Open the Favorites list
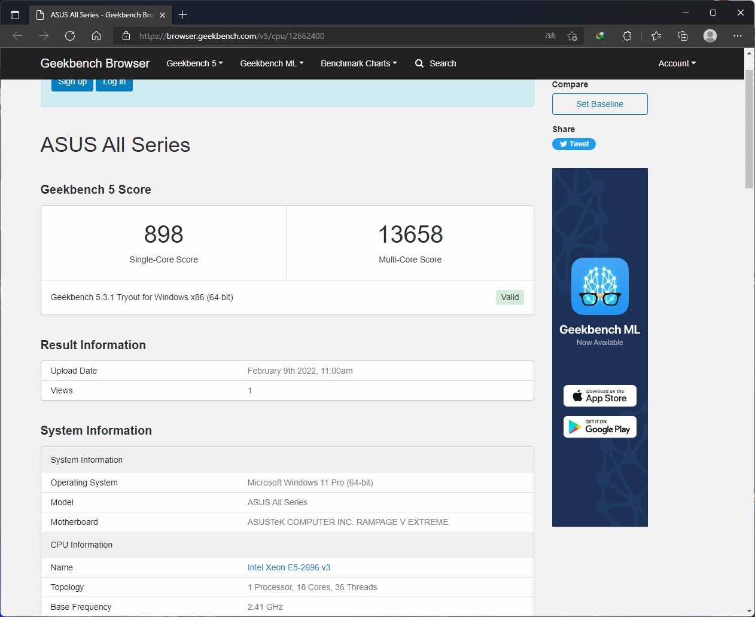The image size is (755, 617). pos(656,36)
